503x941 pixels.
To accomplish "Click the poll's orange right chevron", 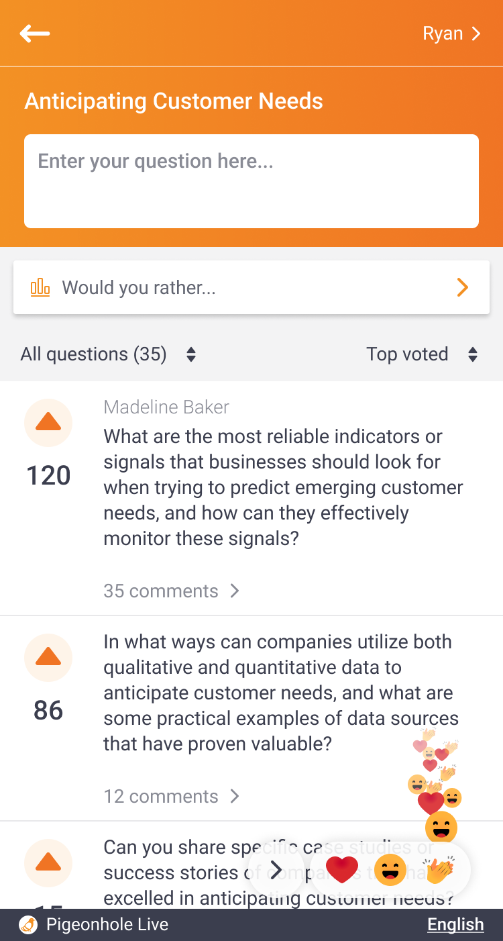I will (462, 288).
